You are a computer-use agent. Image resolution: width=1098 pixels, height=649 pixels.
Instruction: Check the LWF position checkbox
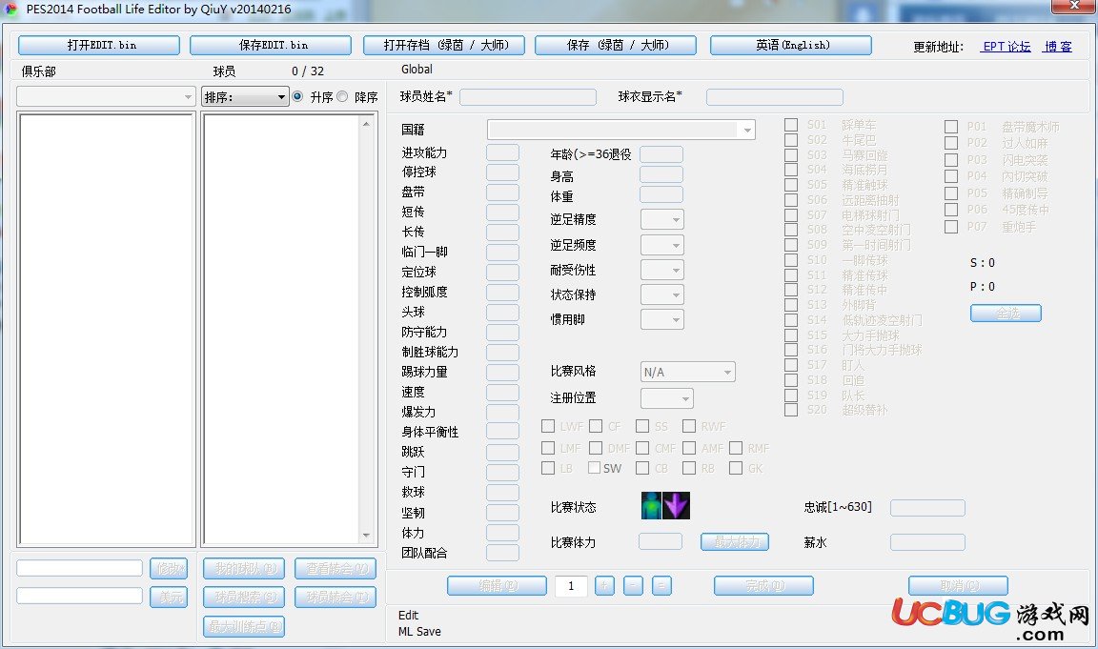548,426
